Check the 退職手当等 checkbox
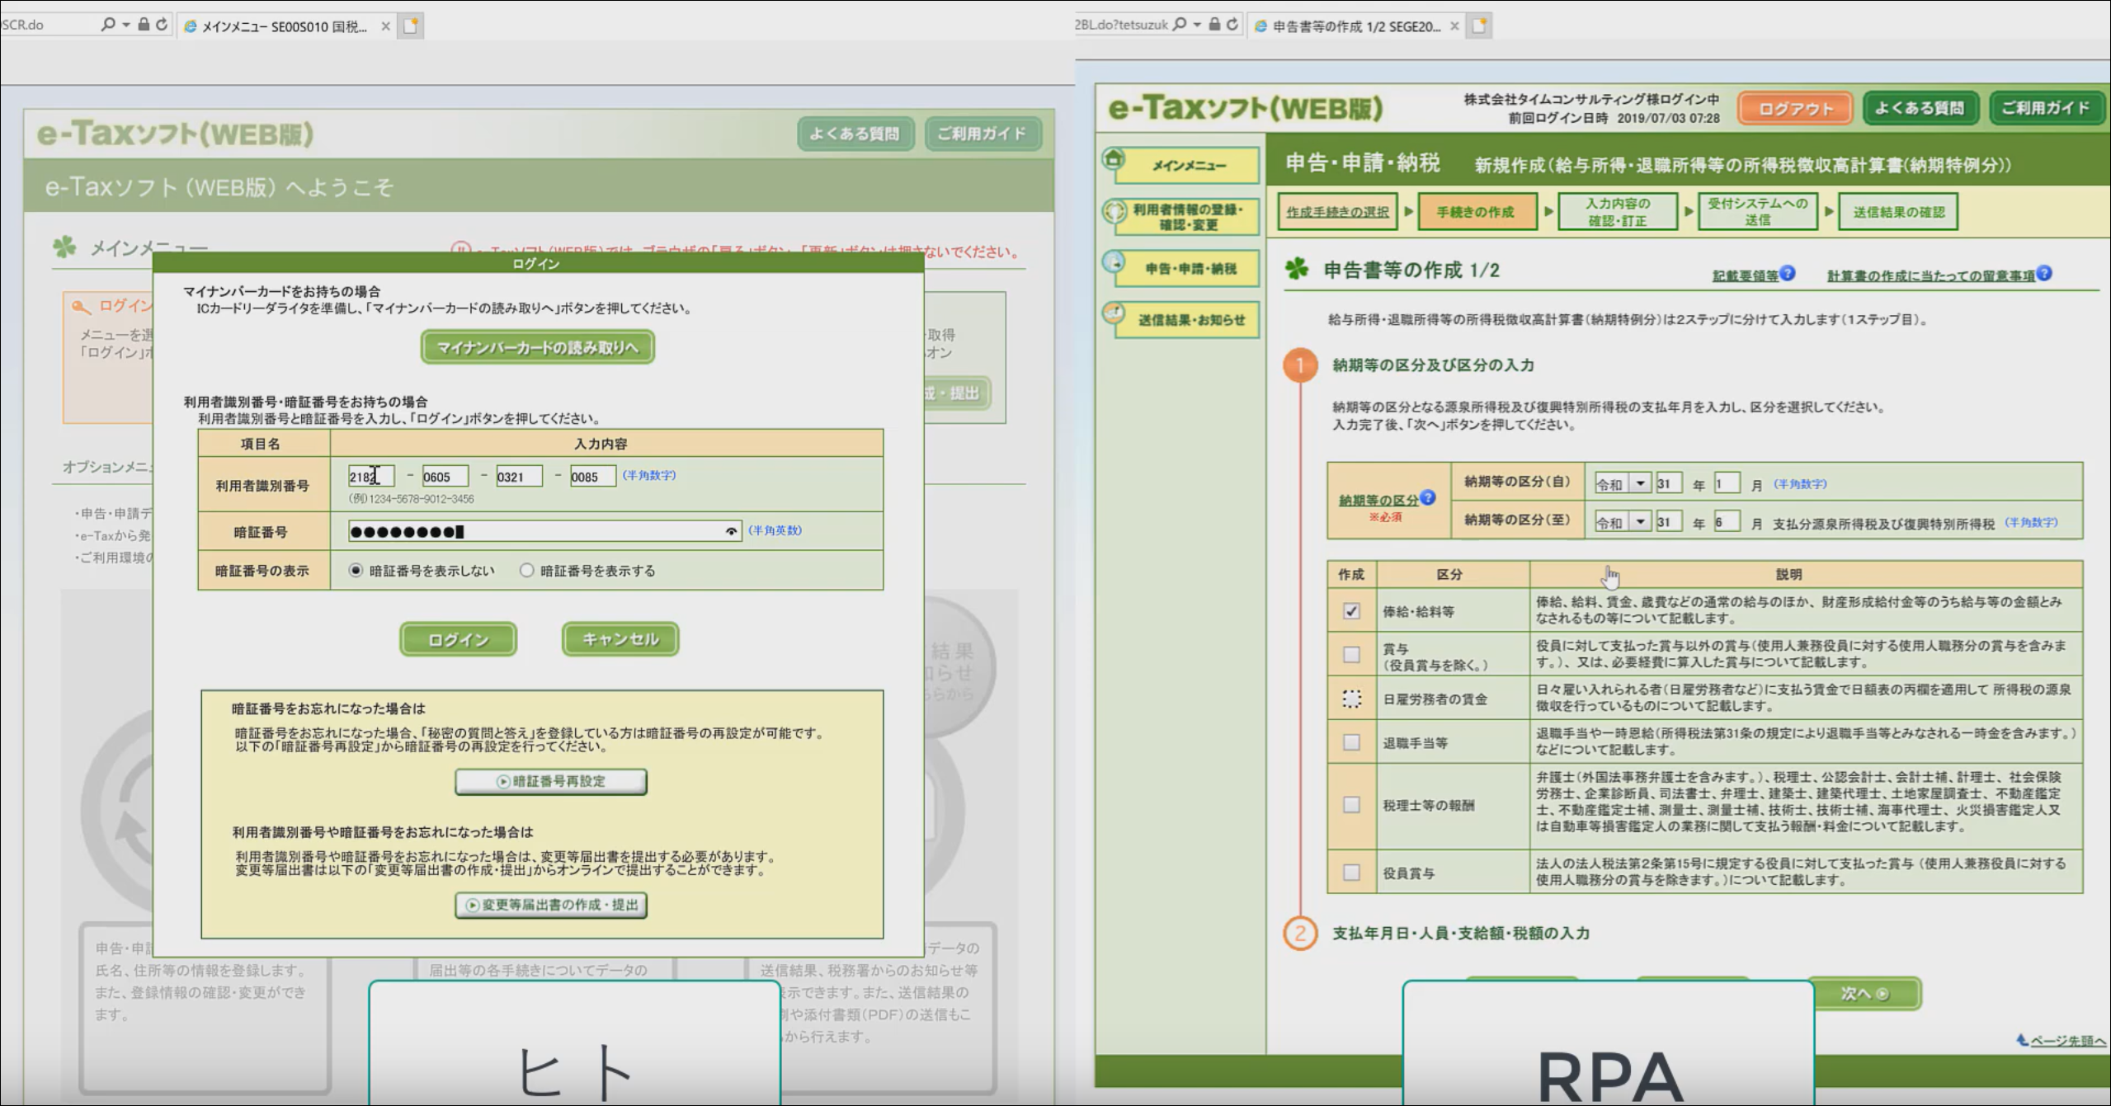Screen dimensions: 2111x1106 point(1351,742)
